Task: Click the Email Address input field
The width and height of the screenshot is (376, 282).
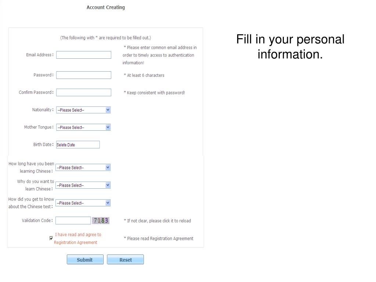Action: [84, 55]
